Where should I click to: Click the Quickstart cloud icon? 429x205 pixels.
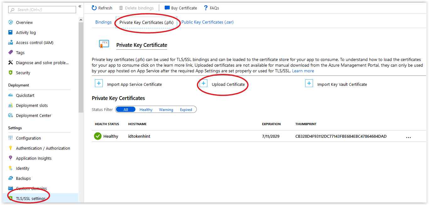click(11, 95)
